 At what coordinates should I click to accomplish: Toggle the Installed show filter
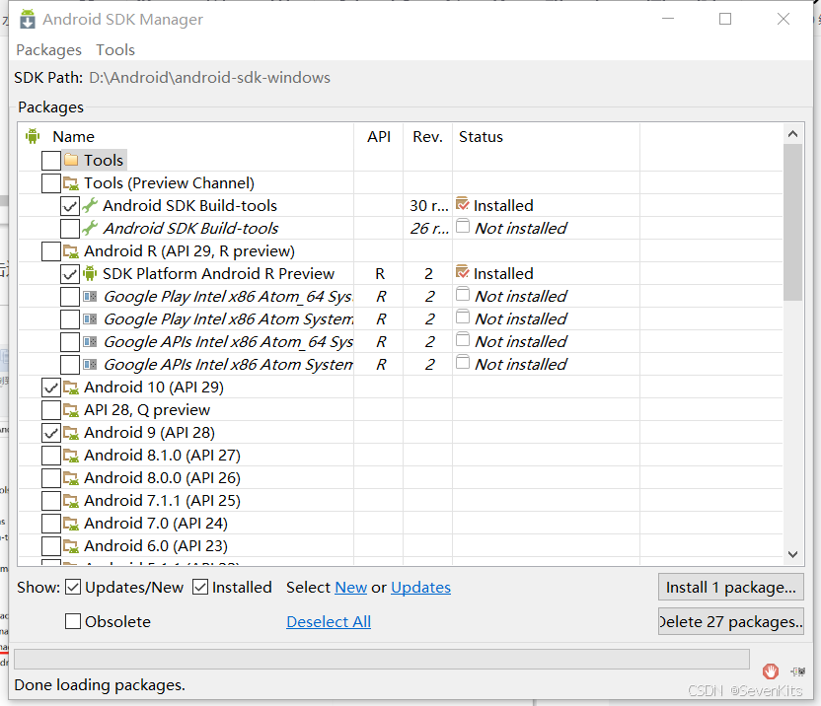(200, 588)
